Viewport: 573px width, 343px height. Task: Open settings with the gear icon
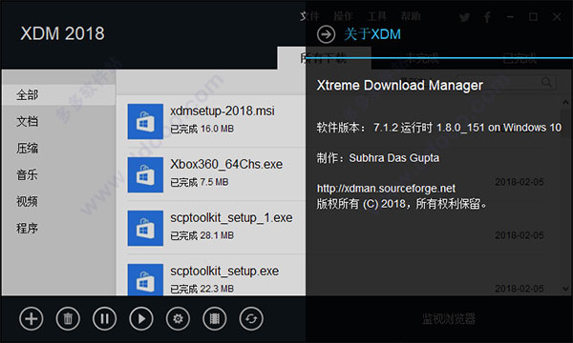click(178, 319)
